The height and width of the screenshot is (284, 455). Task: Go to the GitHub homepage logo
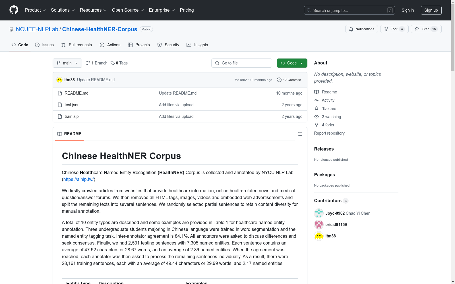[x=14, y=10]
